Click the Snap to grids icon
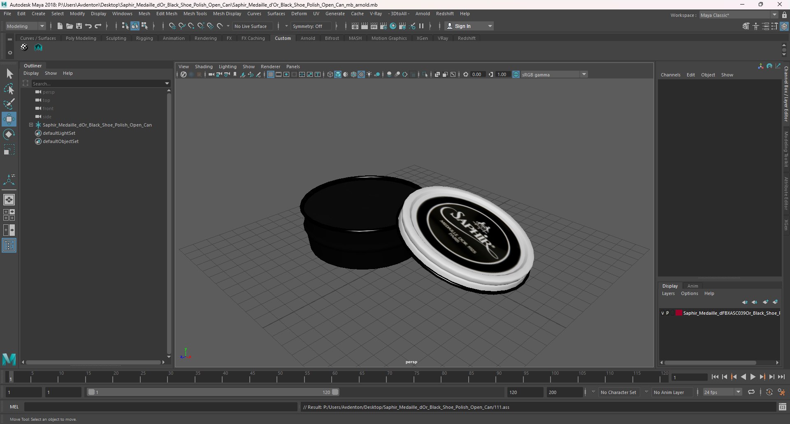The image size is (790, 424). click(172, 26)
